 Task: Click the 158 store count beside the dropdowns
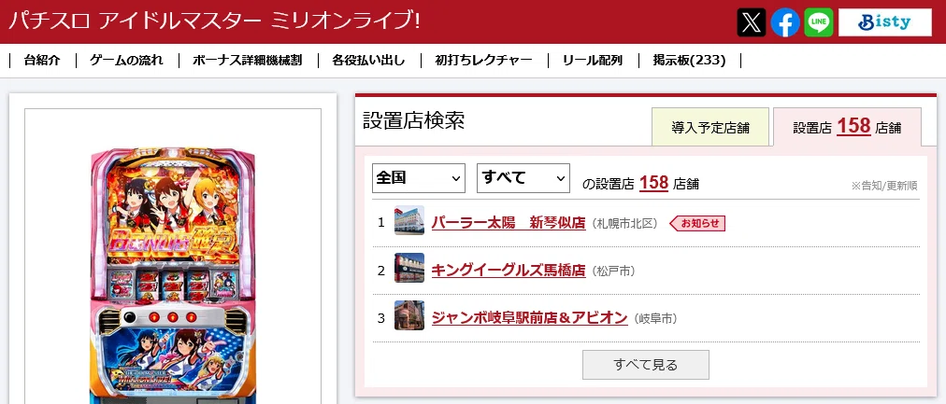[x=653, y=182]
